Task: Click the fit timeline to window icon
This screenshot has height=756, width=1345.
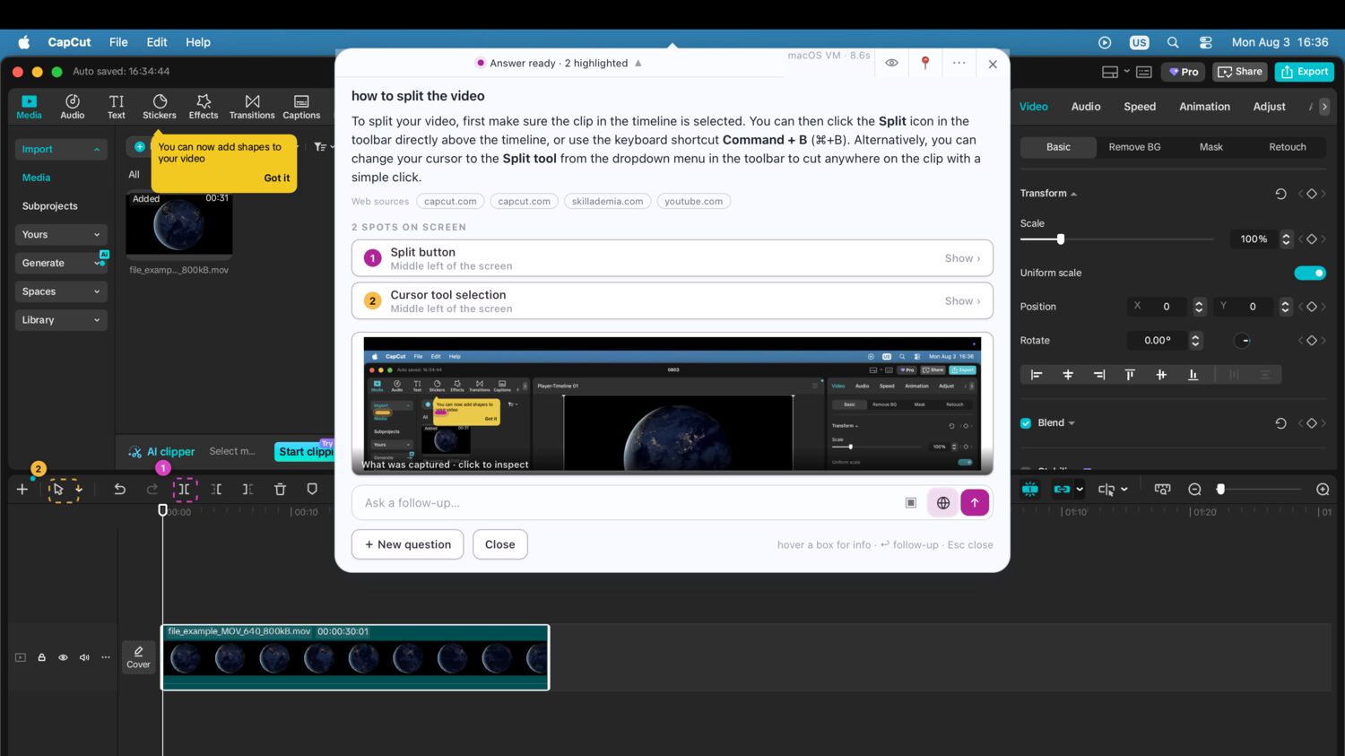Action: (1162, 490)
